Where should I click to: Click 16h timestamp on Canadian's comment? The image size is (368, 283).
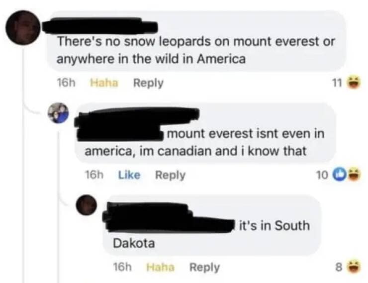coord(93,175)
